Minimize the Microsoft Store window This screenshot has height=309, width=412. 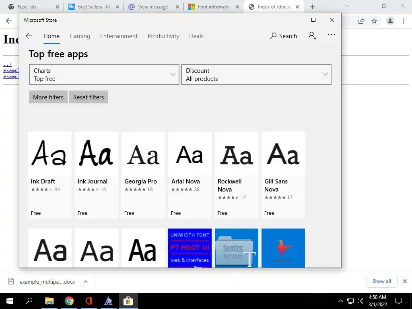click(x=295, y=20)
